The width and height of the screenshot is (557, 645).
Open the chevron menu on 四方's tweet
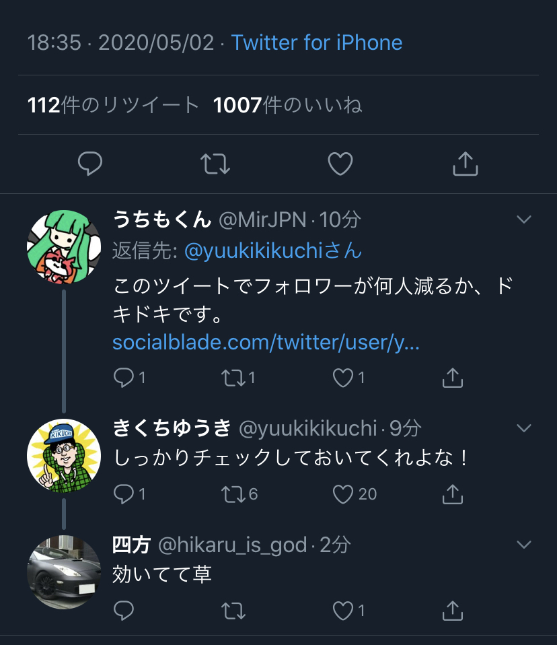click(524, 545)
